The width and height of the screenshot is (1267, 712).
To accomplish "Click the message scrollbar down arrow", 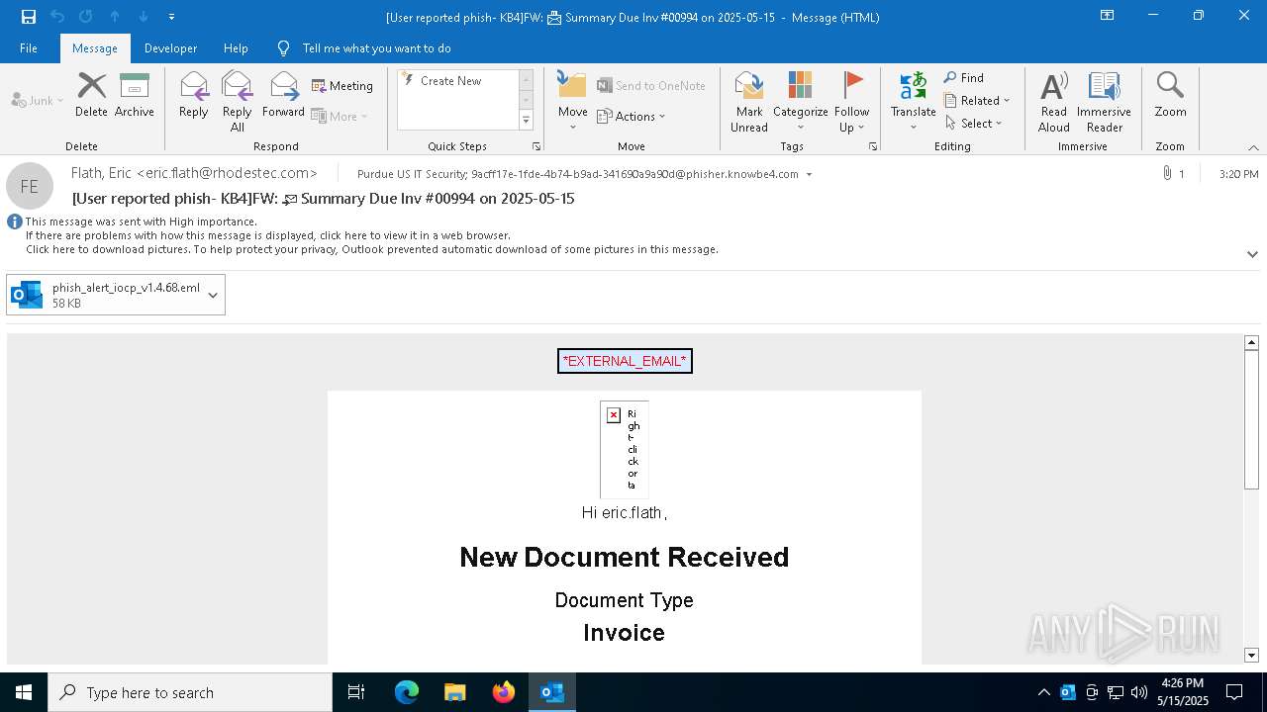I will pos(1251,655).
